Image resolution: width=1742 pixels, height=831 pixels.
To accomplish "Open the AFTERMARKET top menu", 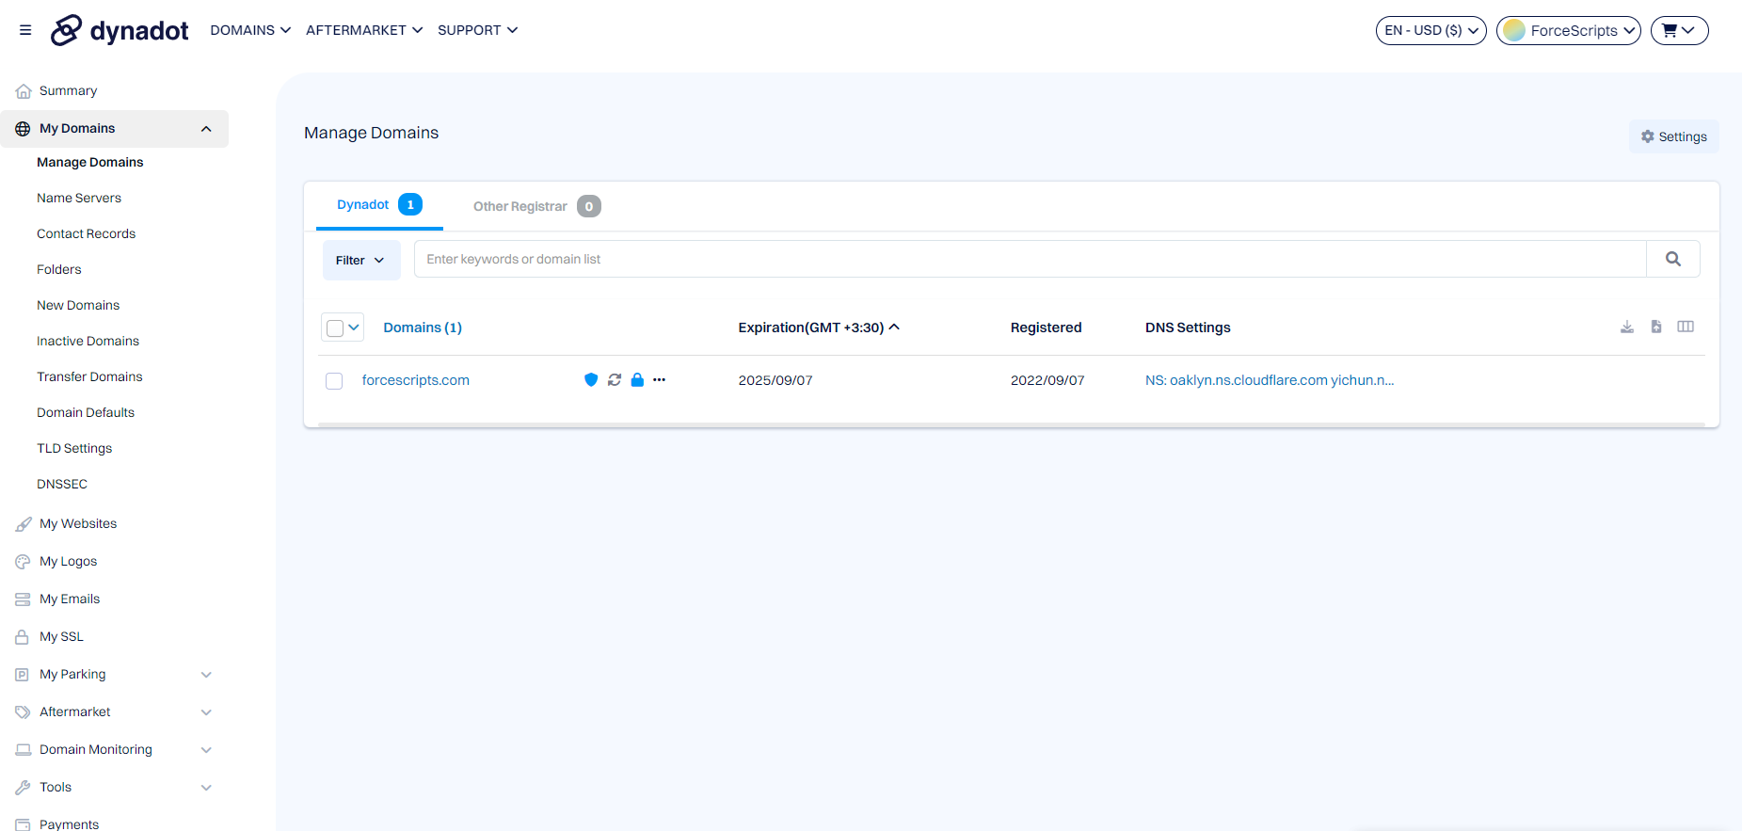I will pyautogui.click(x=364, y=30).
